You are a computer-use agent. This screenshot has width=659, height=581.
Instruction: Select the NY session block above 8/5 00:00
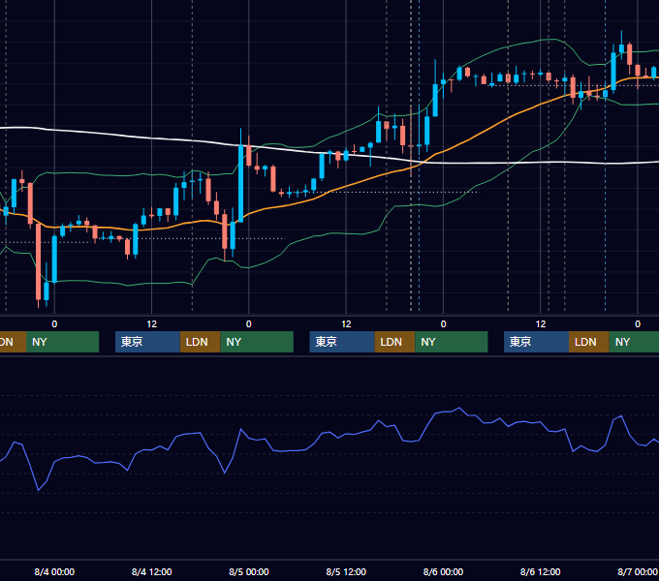point(257,342)
